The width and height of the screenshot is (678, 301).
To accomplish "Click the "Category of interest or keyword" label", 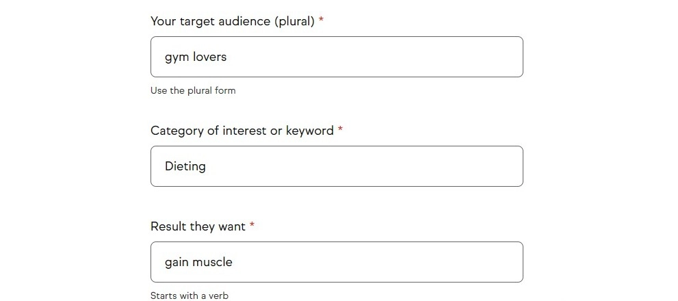I will 242,131.
